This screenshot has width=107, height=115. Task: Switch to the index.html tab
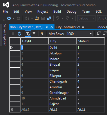(102, 27)
